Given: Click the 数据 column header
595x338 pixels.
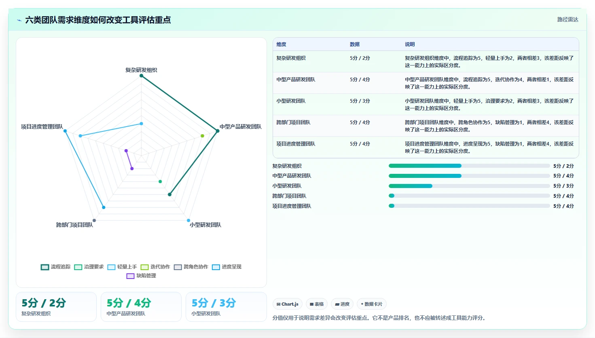Looking at the screenshot, I should click(355, 44).
